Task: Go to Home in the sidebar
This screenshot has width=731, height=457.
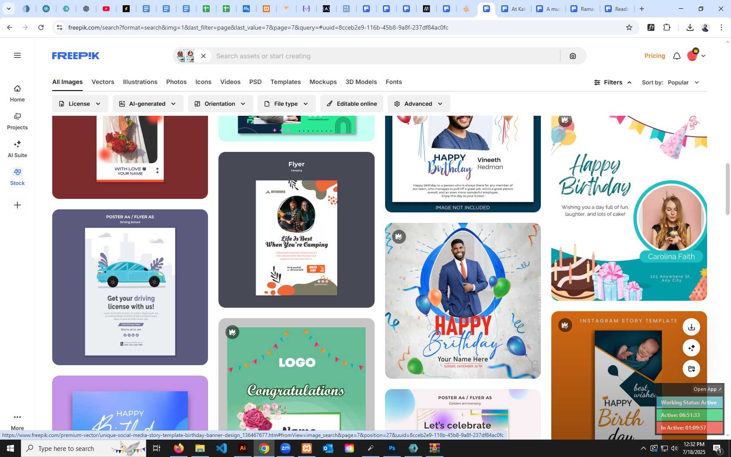Action: (x=17, y=94)
